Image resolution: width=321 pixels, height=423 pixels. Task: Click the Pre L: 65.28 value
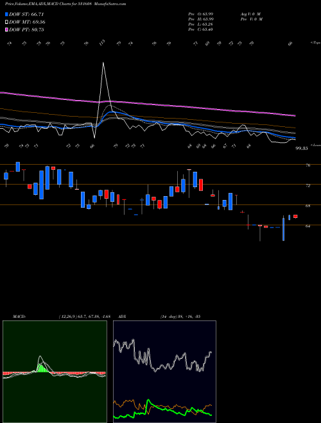point(201,24)
